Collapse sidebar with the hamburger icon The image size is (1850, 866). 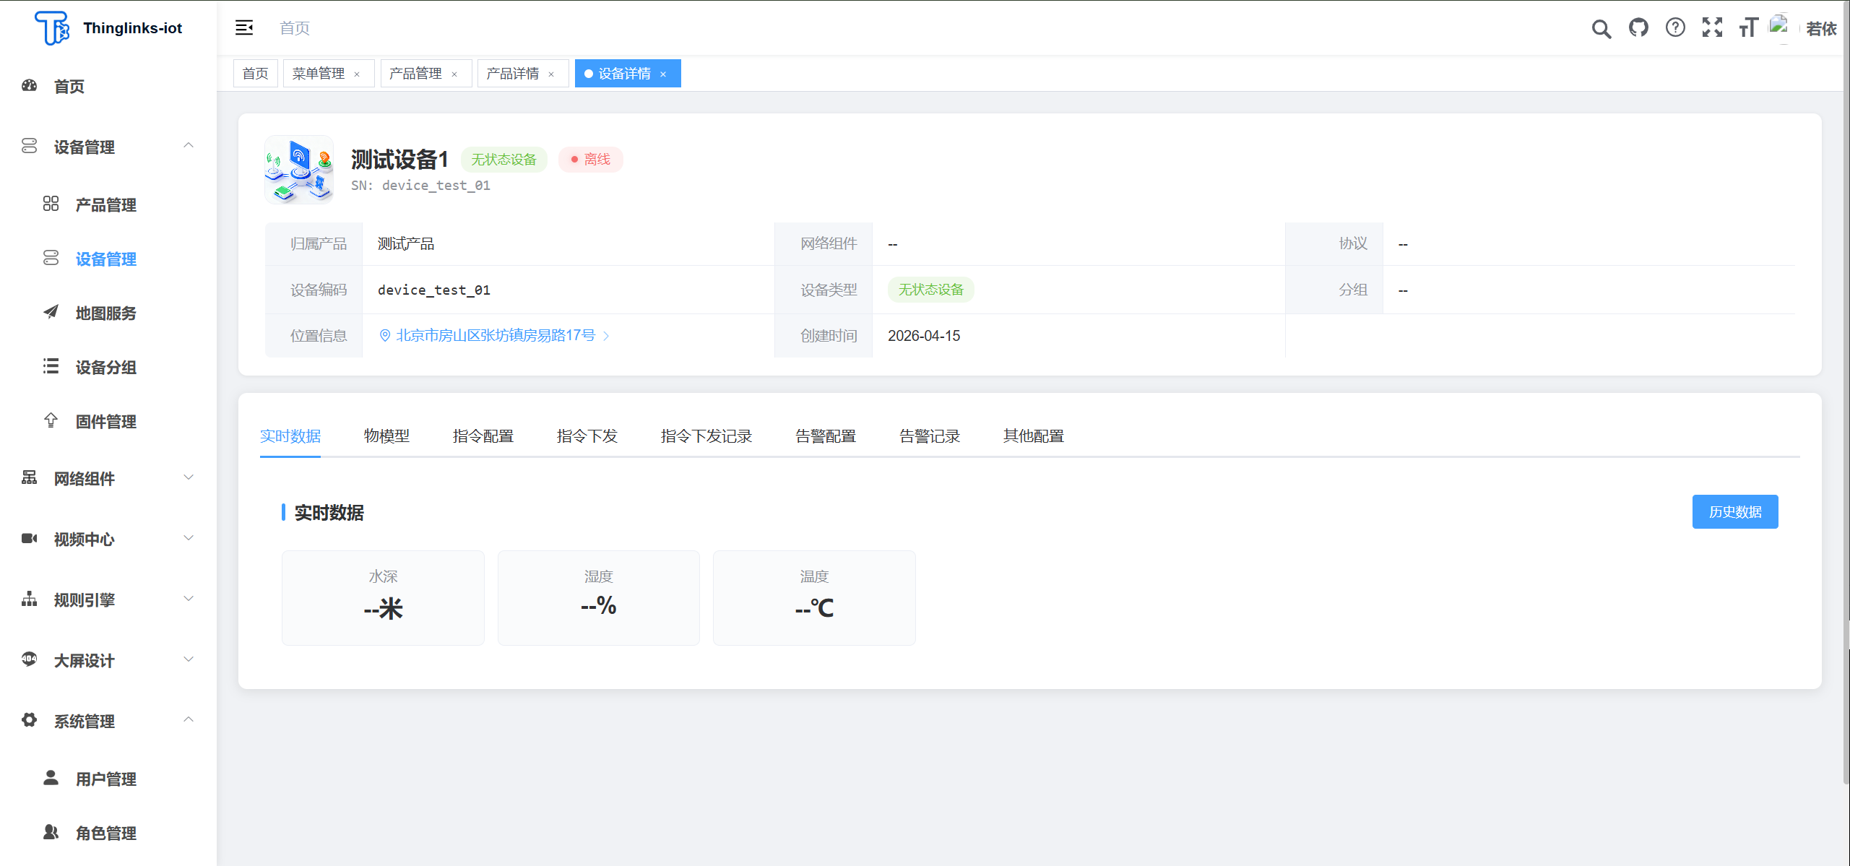pos(244,28)
